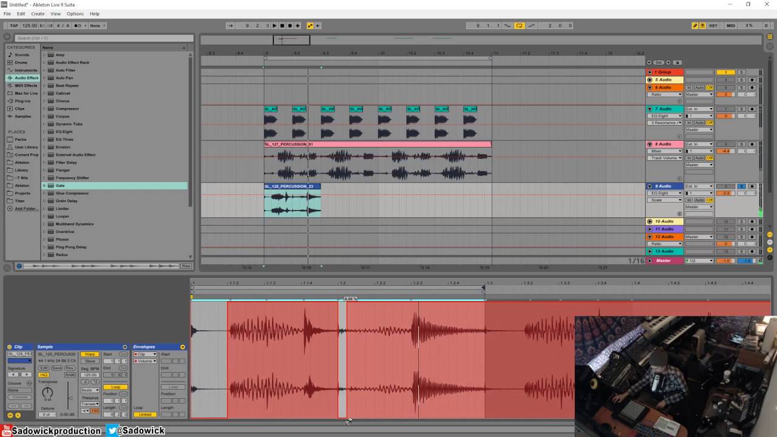Open the Instruments category in browser

point(25,70)
